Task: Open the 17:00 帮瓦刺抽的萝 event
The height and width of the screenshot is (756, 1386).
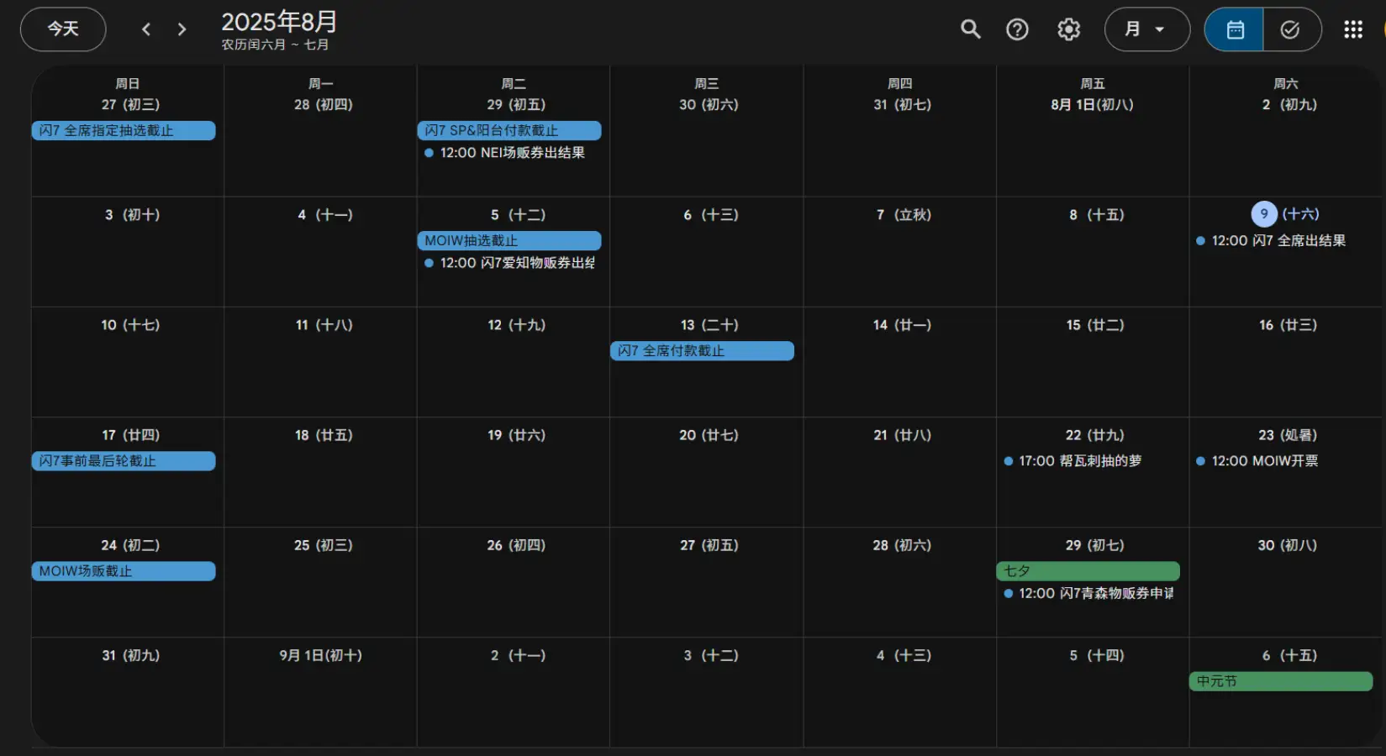Action: pyautogui.click(x=1079, y=461)
